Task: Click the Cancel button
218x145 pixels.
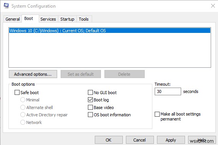Action: pyautogui.click(x=140, y=140)
